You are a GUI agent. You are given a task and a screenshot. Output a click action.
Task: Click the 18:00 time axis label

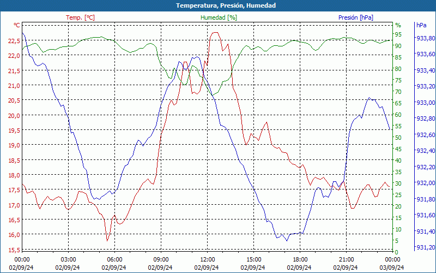coord(300,259)
